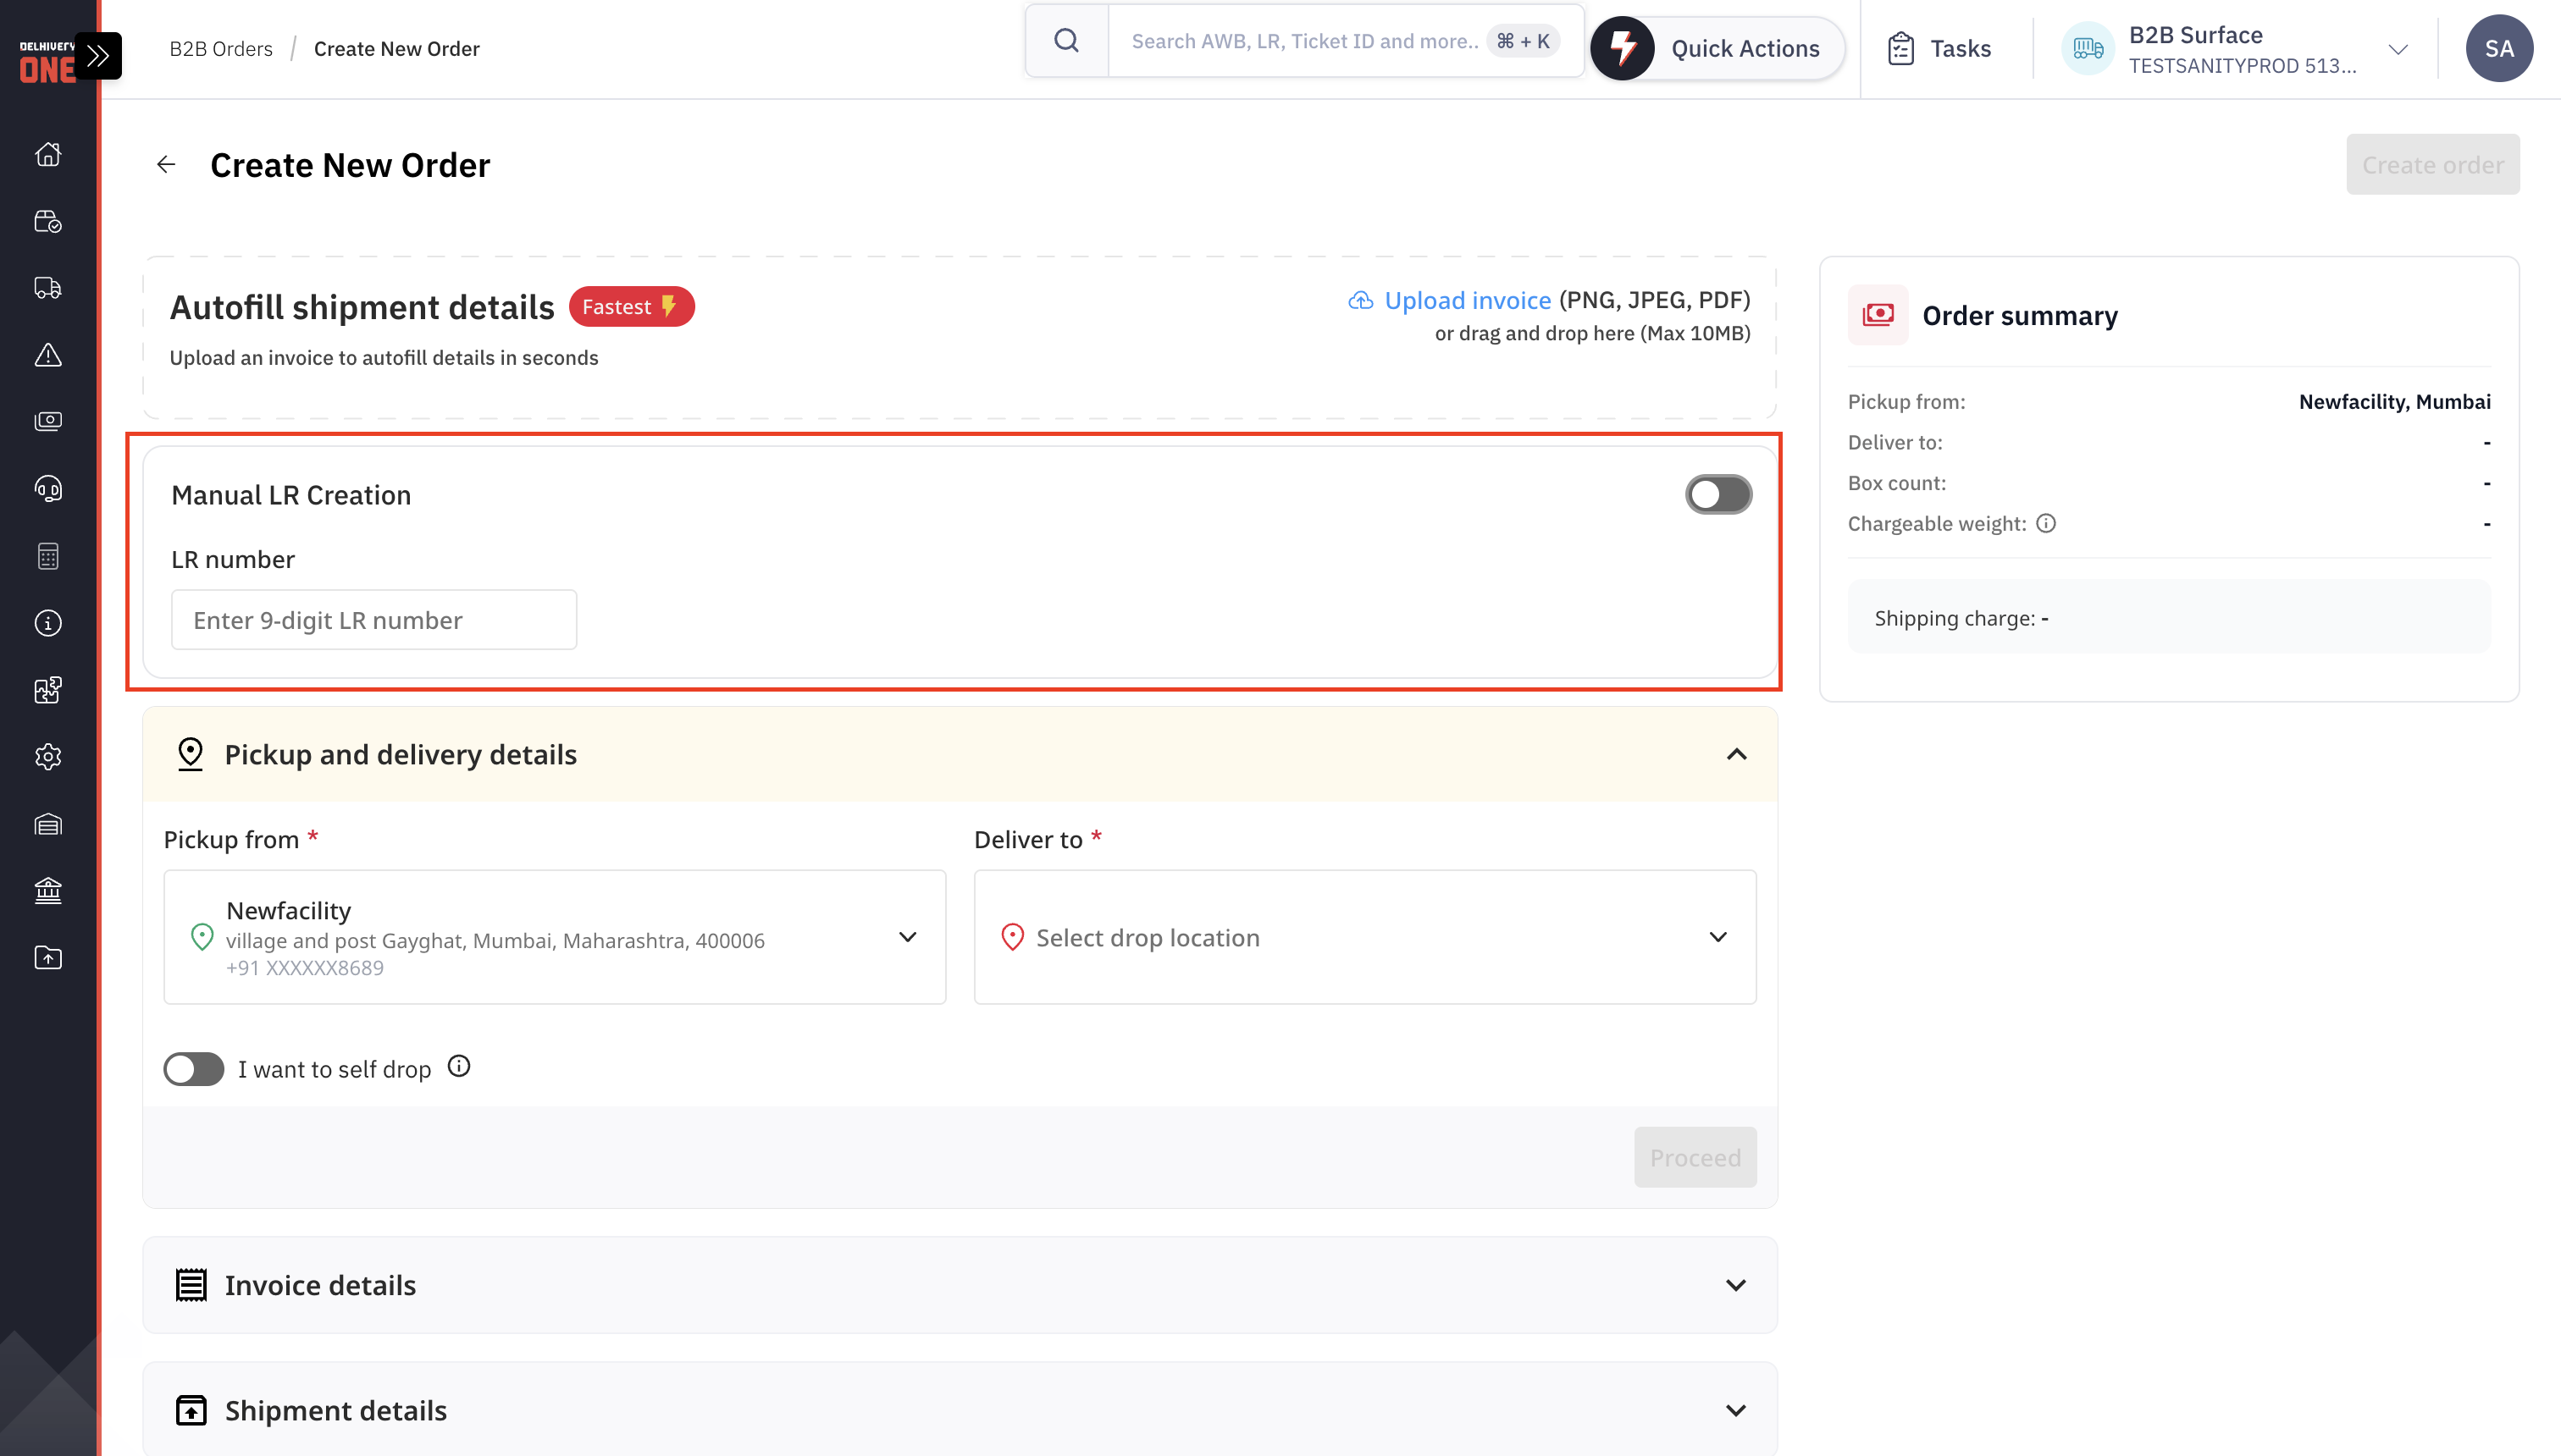Focus the 9-digit LR number field

(x=374, y=619)
